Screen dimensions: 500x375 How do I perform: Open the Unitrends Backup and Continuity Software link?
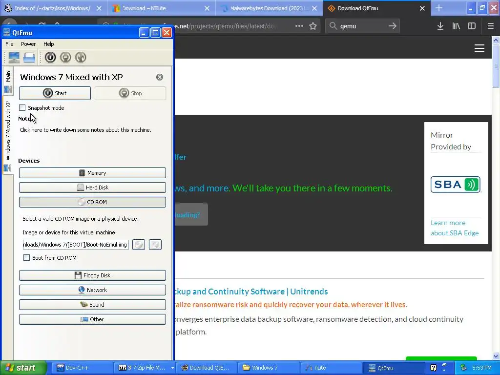(x=251, y=292)
